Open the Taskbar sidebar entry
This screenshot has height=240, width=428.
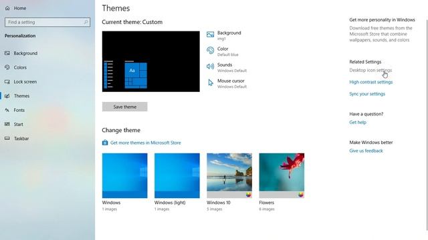point(21,139)
